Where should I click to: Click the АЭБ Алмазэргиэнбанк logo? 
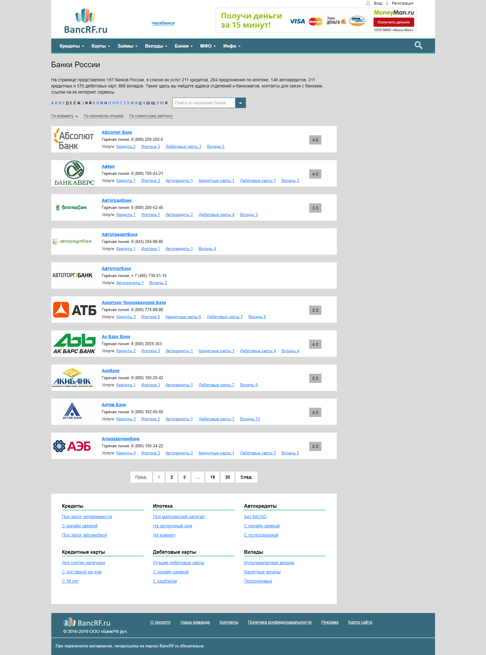pos(72,446)
